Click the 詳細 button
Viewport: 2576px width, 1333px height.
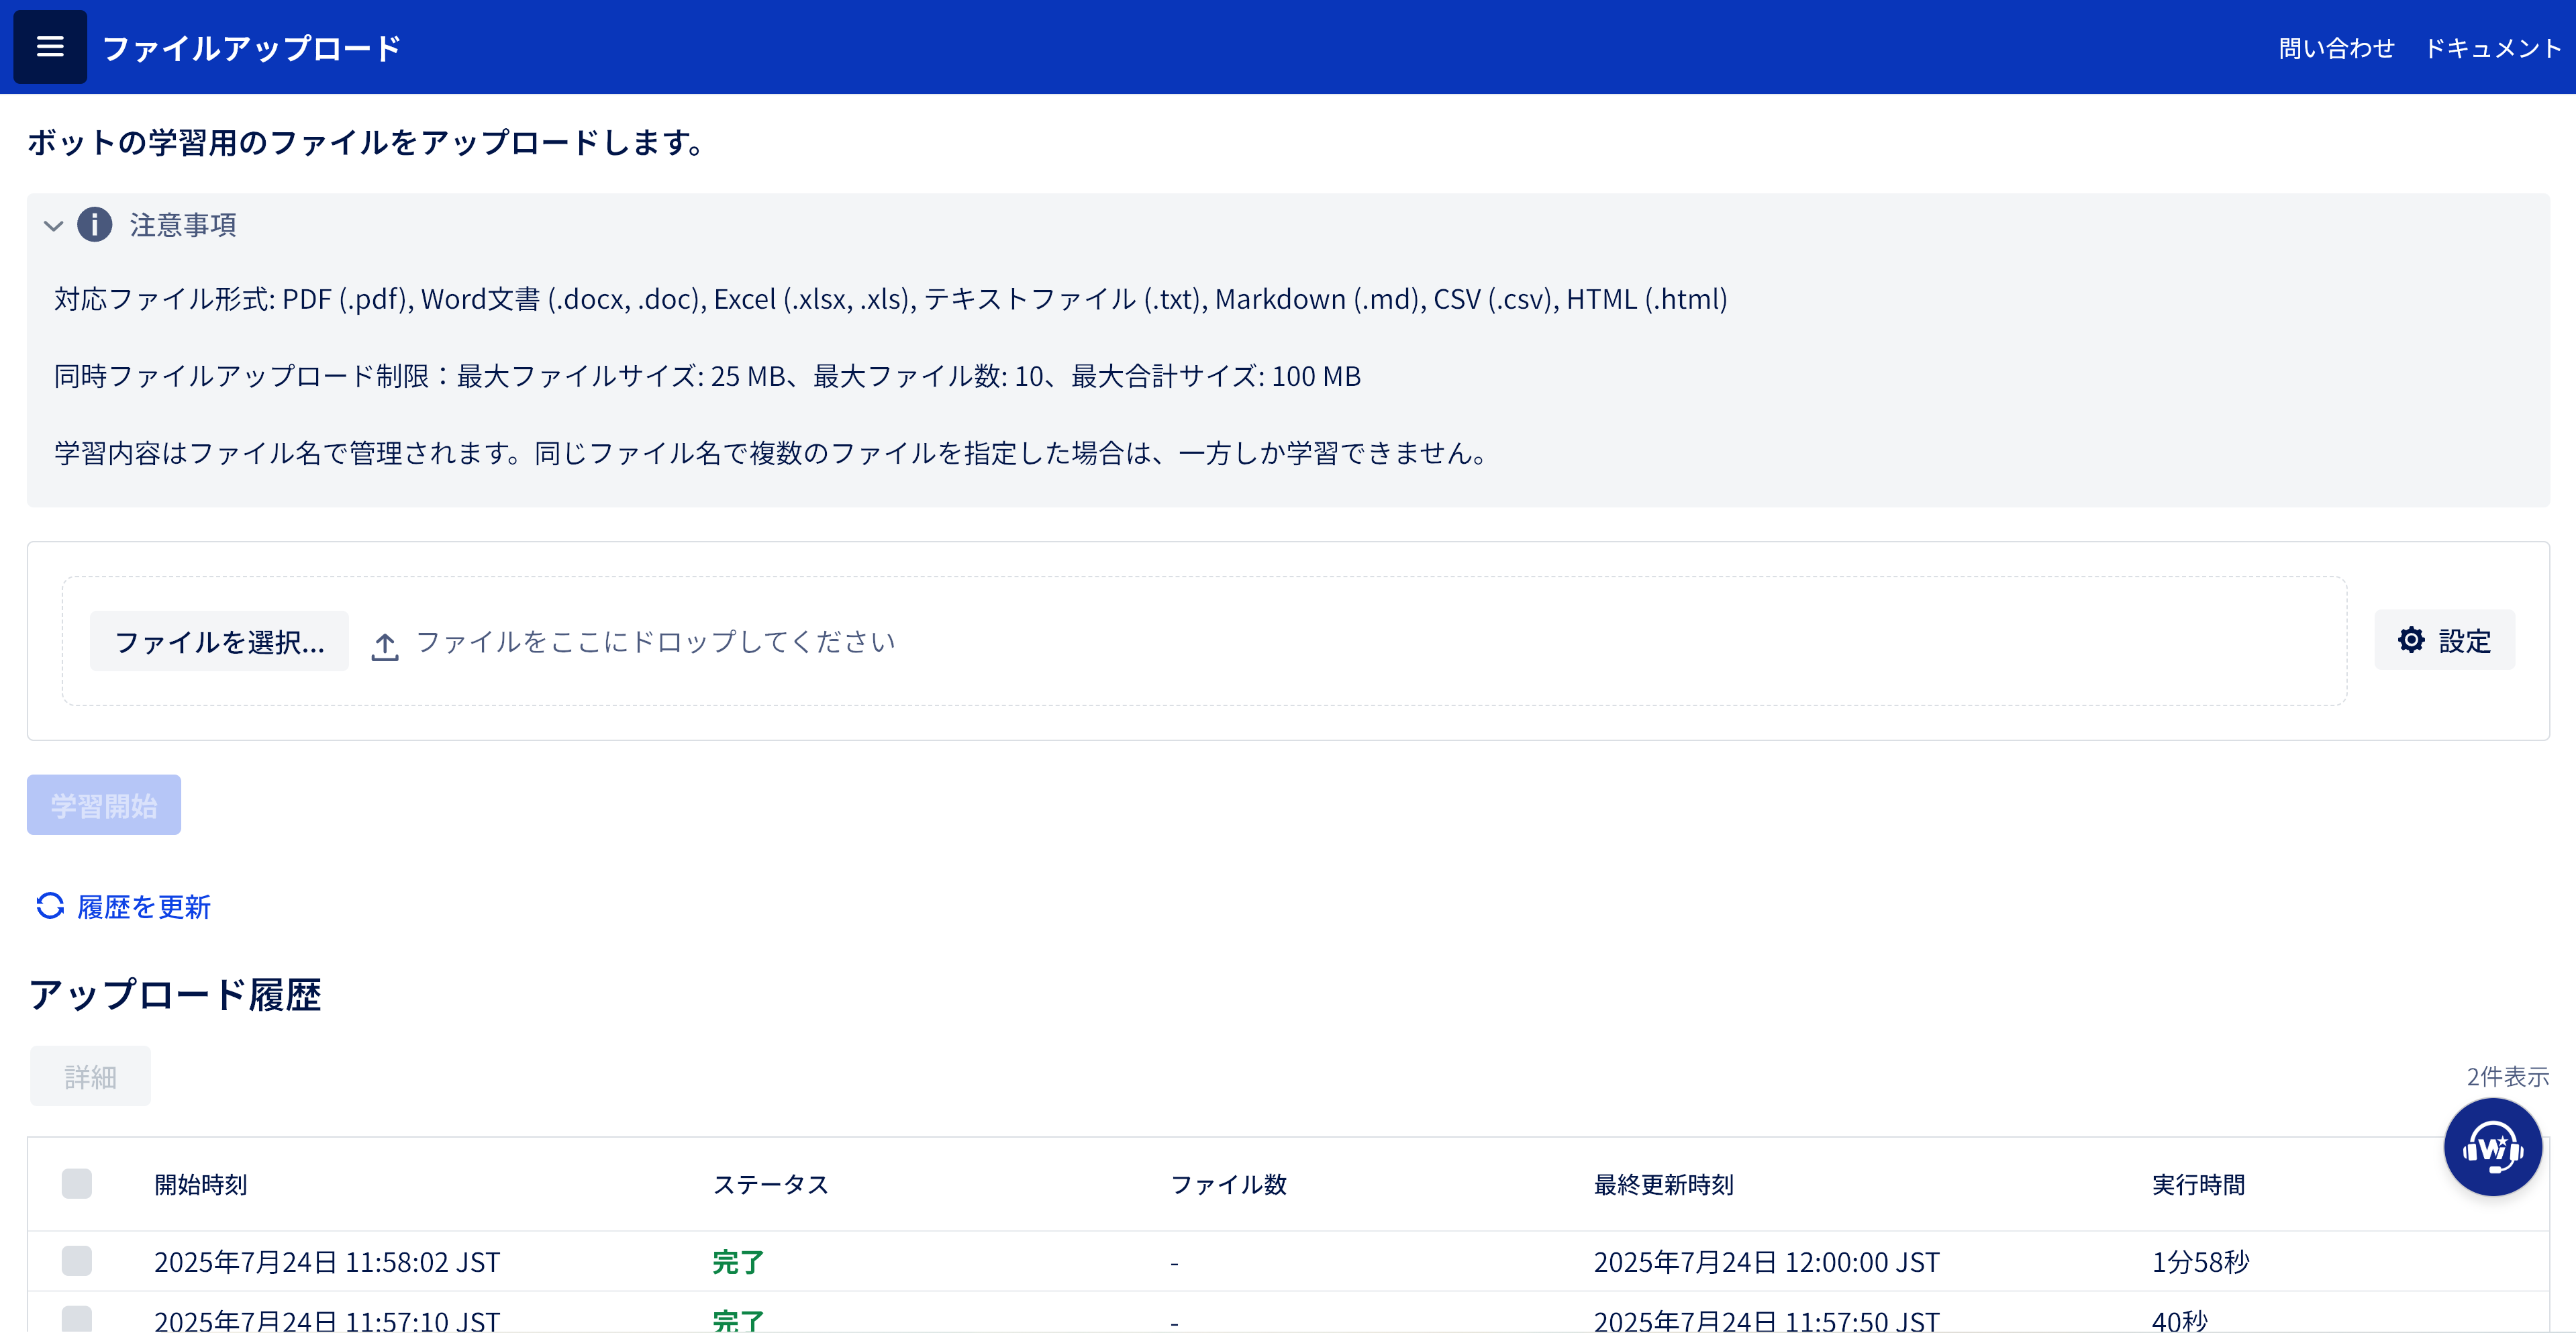coord(90,1076)
